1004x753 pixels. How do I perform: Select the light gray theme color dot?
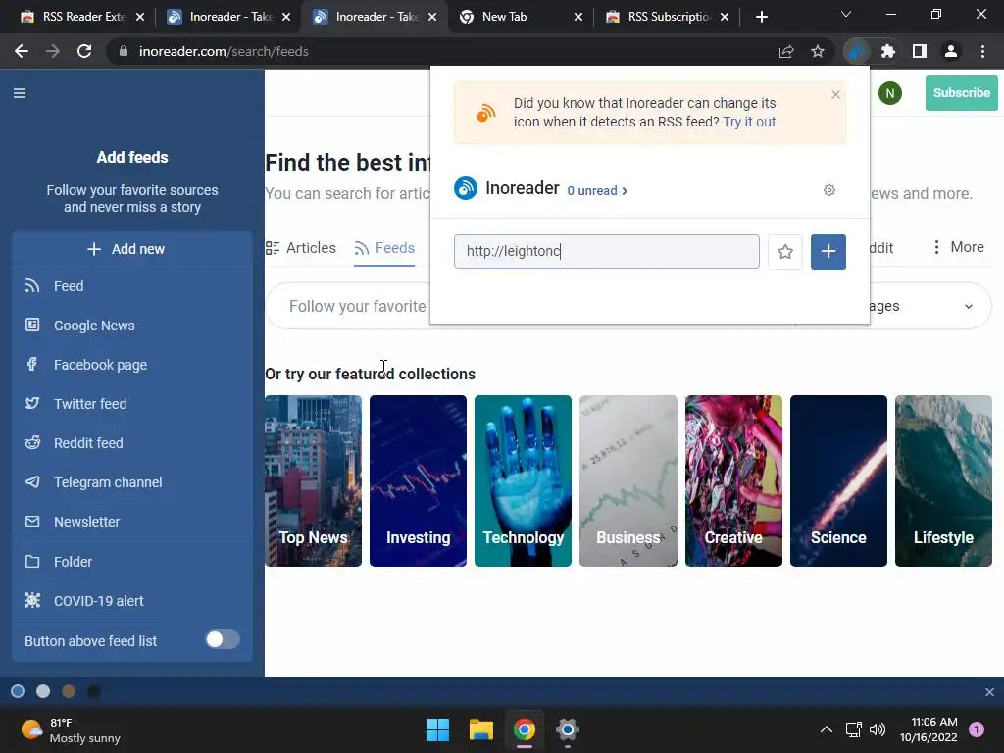point(43,691)
